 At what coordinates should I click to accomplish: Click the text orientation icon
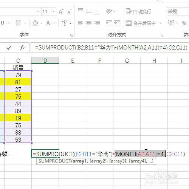(x=109, y=11)
